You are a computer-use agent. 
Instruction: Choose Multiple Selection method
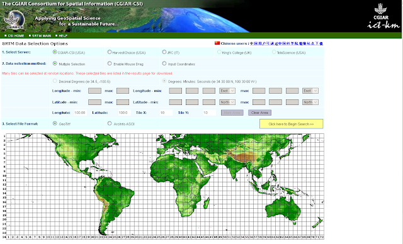(x=55, y=64)
